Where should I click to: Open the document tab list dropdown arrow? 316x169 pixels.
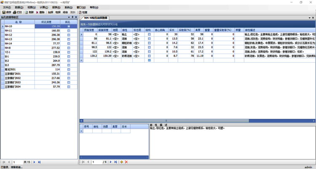309,18
